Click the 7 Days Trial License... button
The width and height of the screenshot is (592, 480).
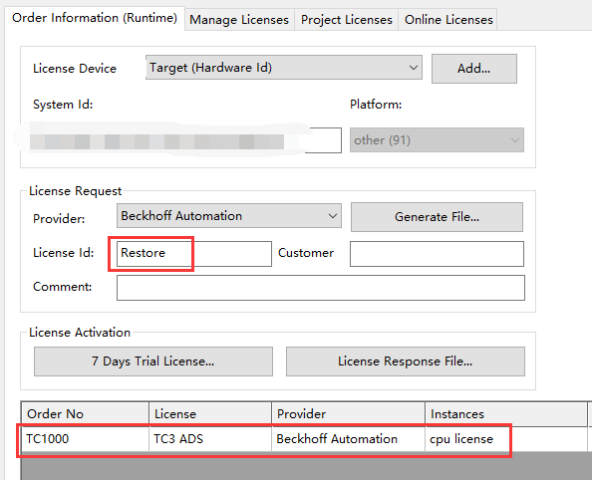(x=153, y=361)
